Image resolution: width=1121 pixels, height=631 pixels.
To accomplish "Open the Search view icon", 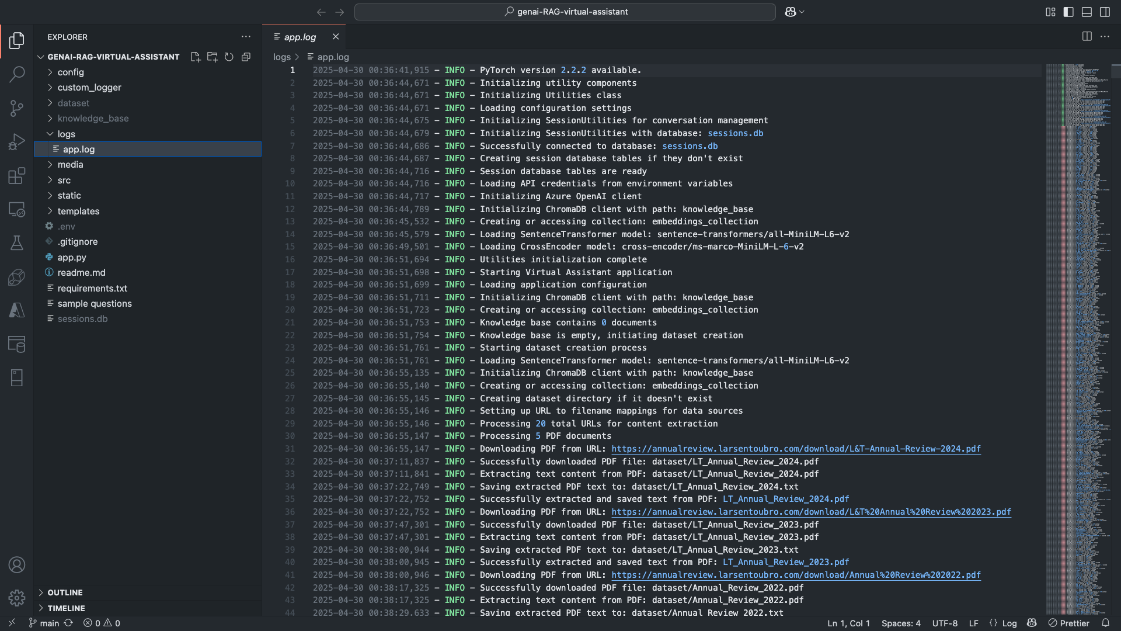I will tap(17, 74).
